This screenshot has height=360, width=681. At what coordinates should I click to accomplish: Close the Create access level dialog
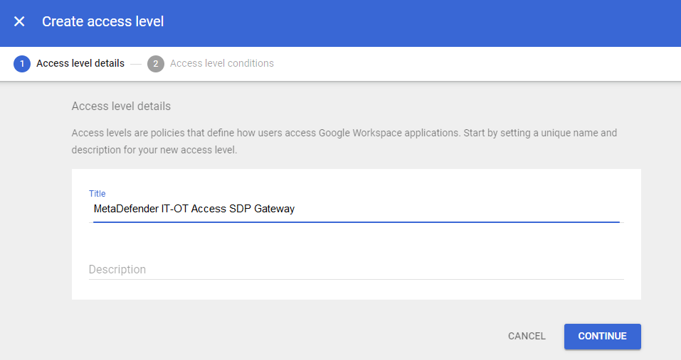click(x=19, y=21)
